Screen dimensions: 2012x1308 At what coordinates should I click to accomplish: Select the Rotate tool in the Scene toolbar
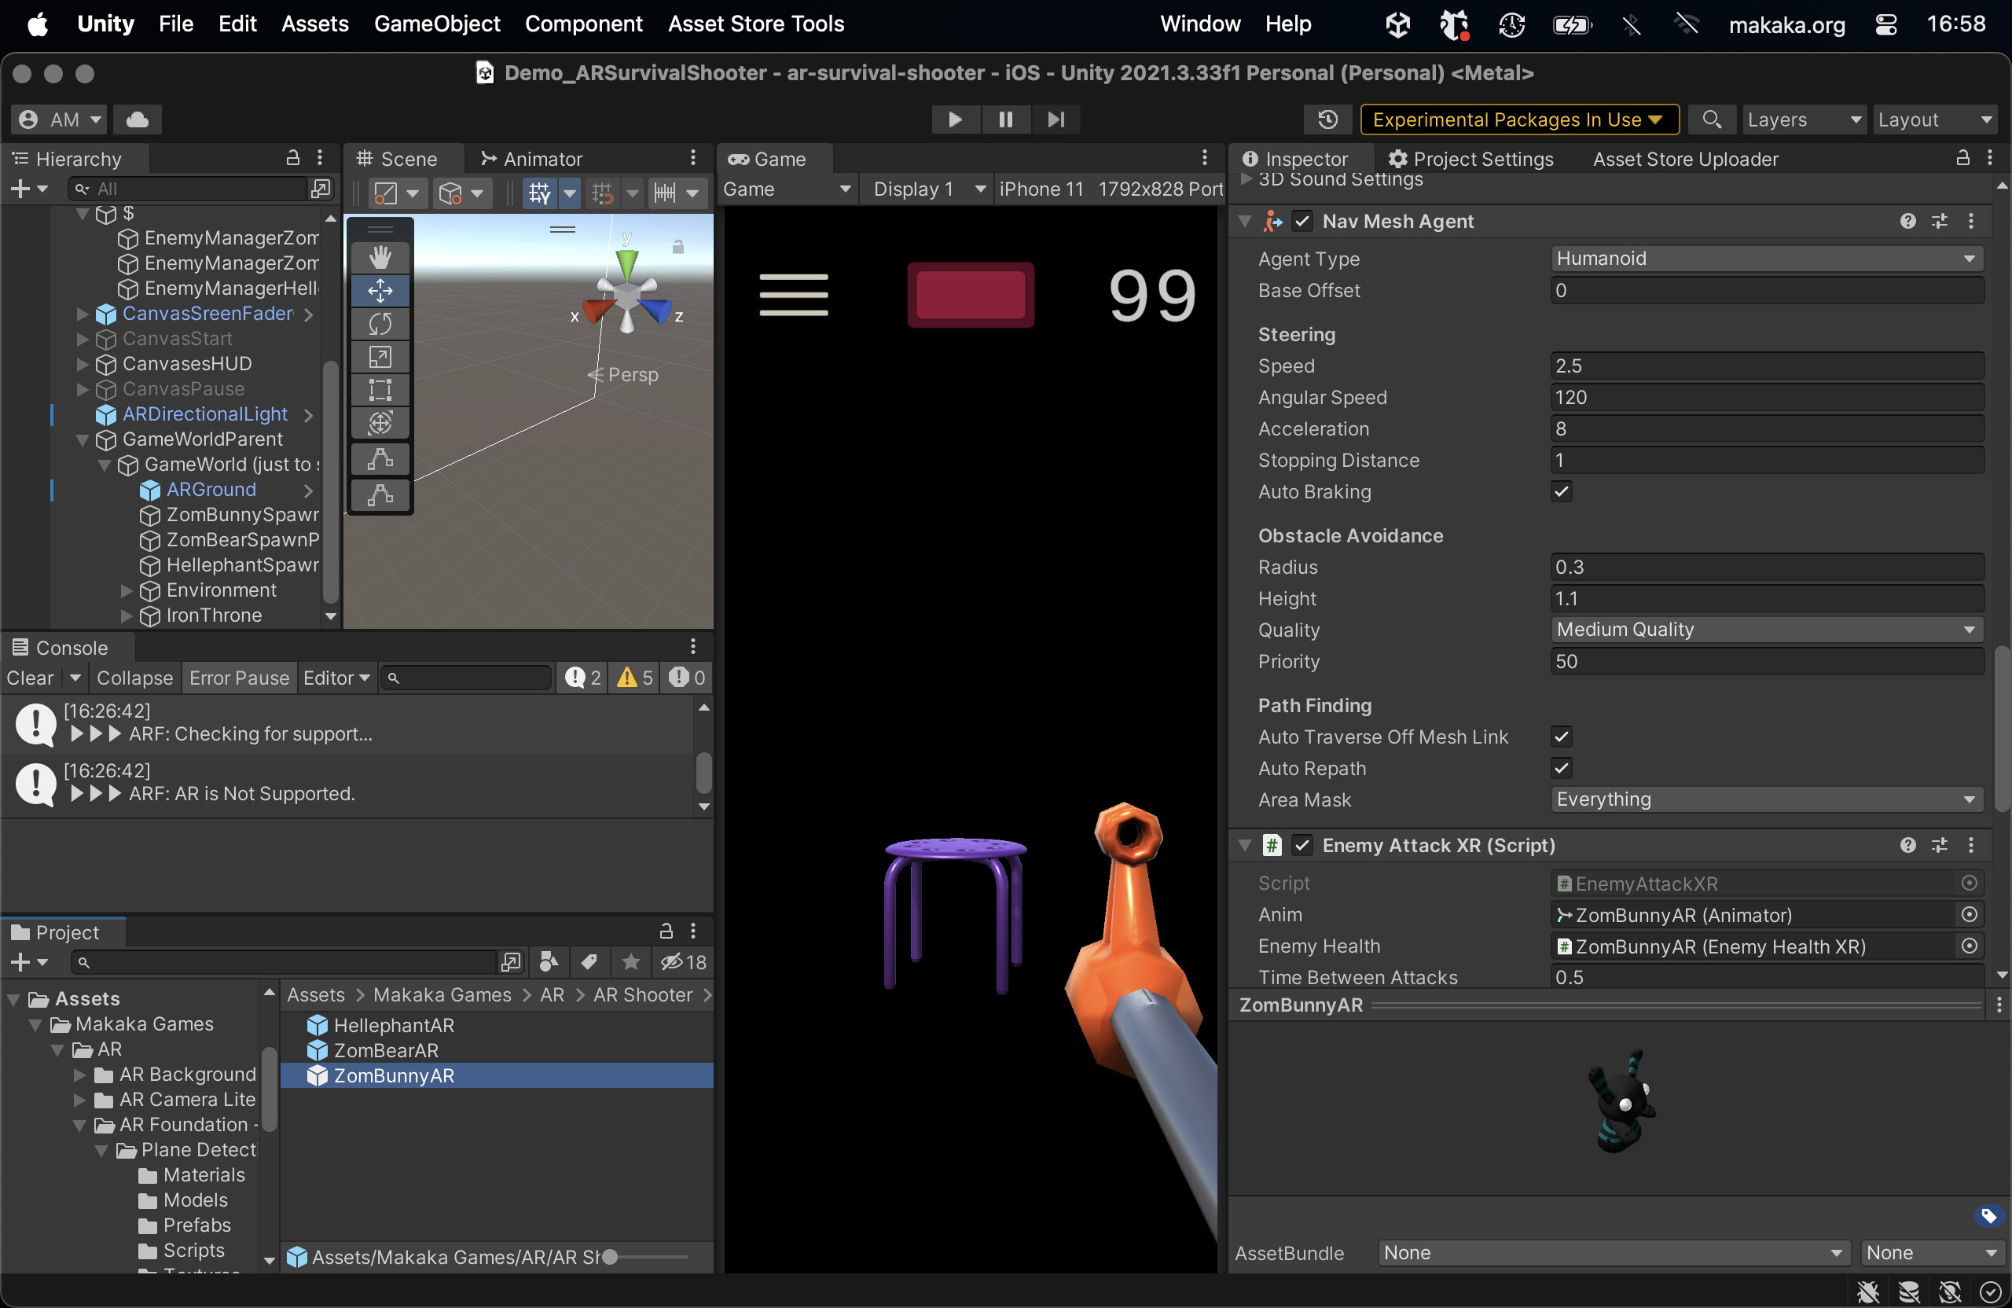[x=380, y=324]
